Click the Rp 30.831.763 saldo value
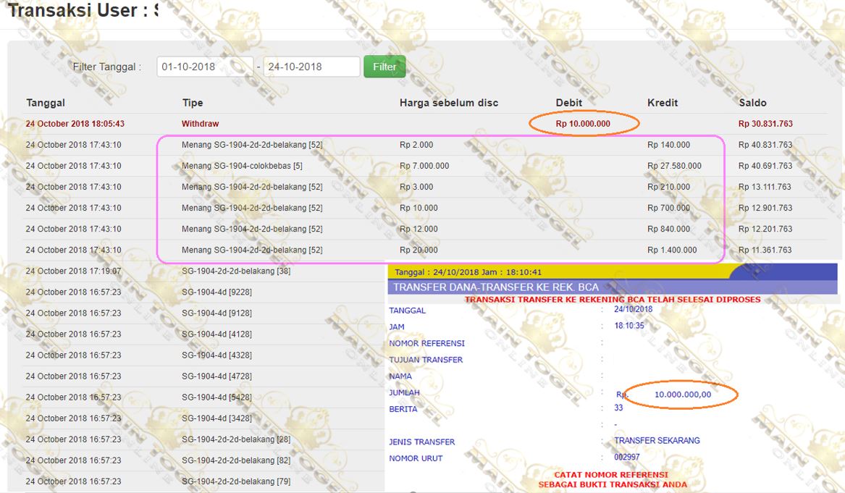845x493 pixels. tap(765, 123)
